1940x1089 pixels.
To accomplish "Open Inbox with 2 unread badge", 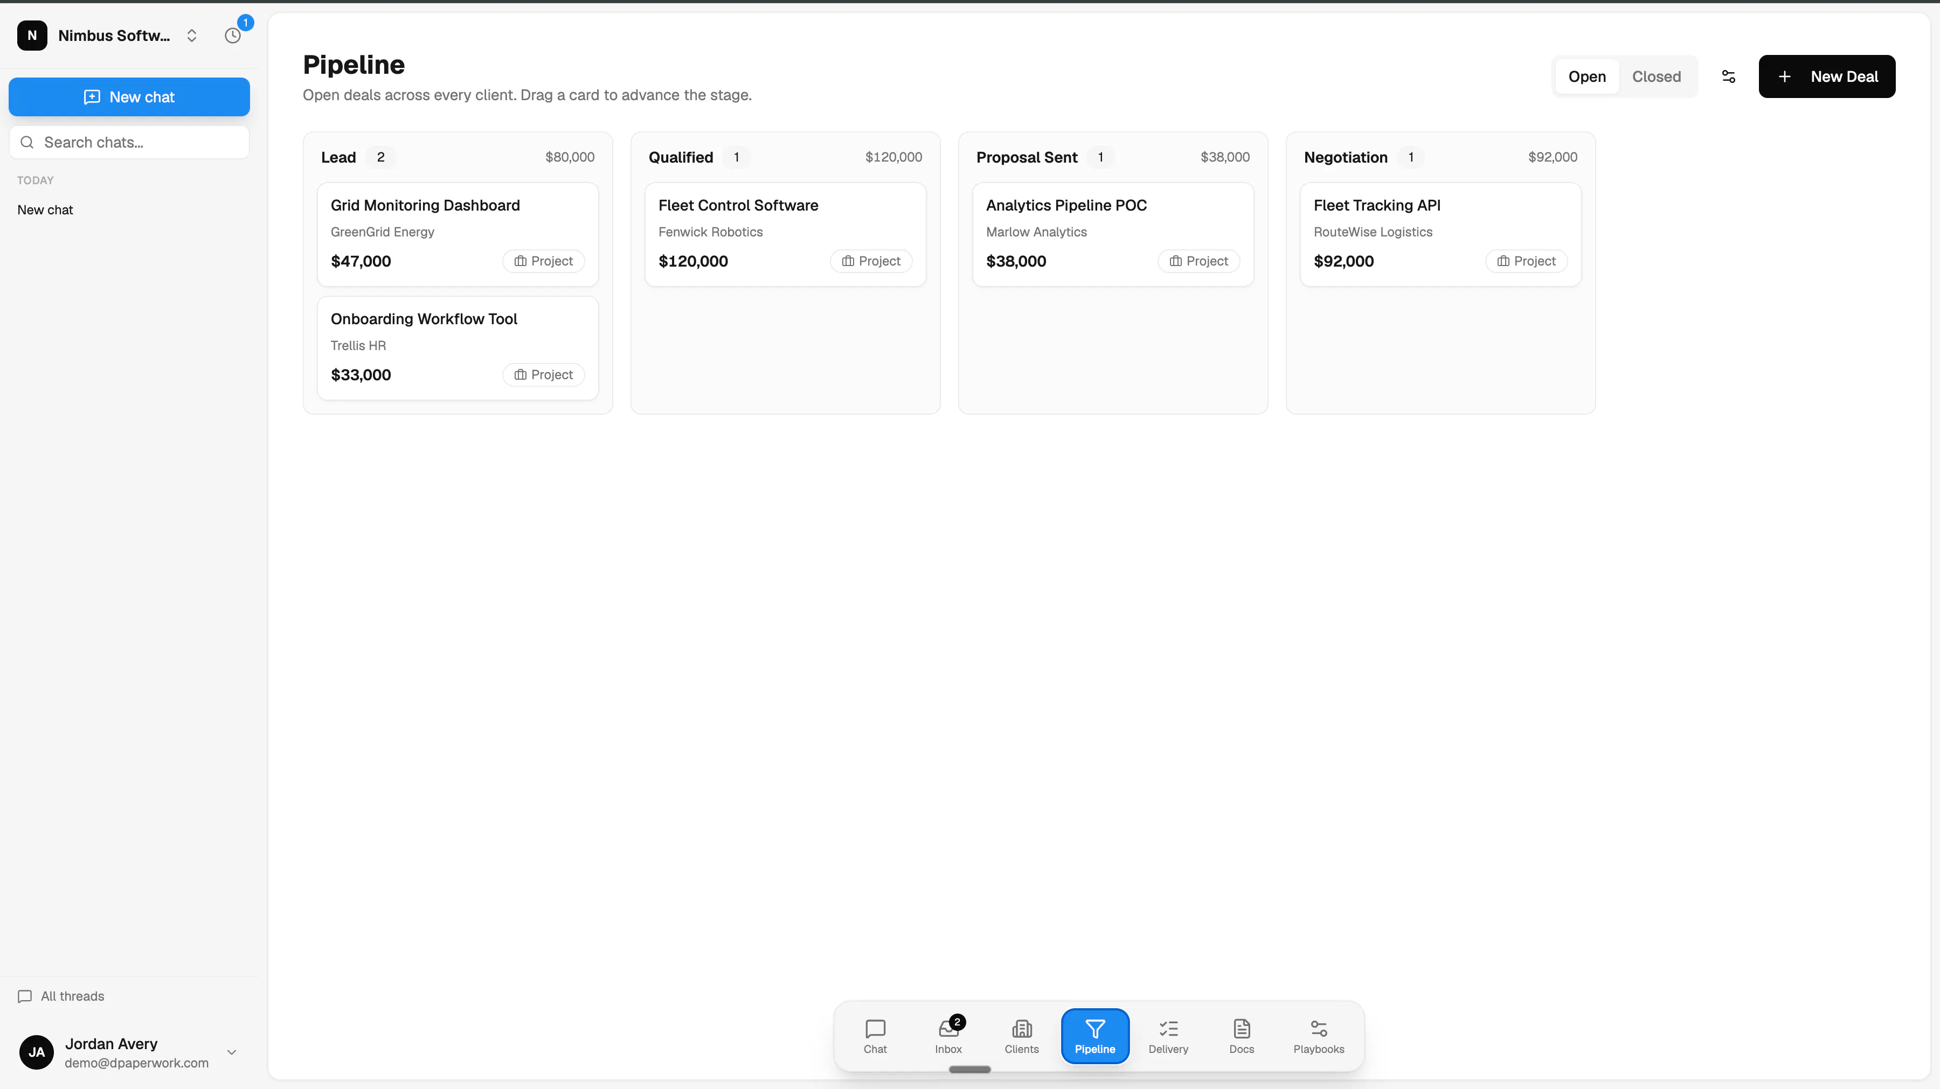I will (948, 1036).
